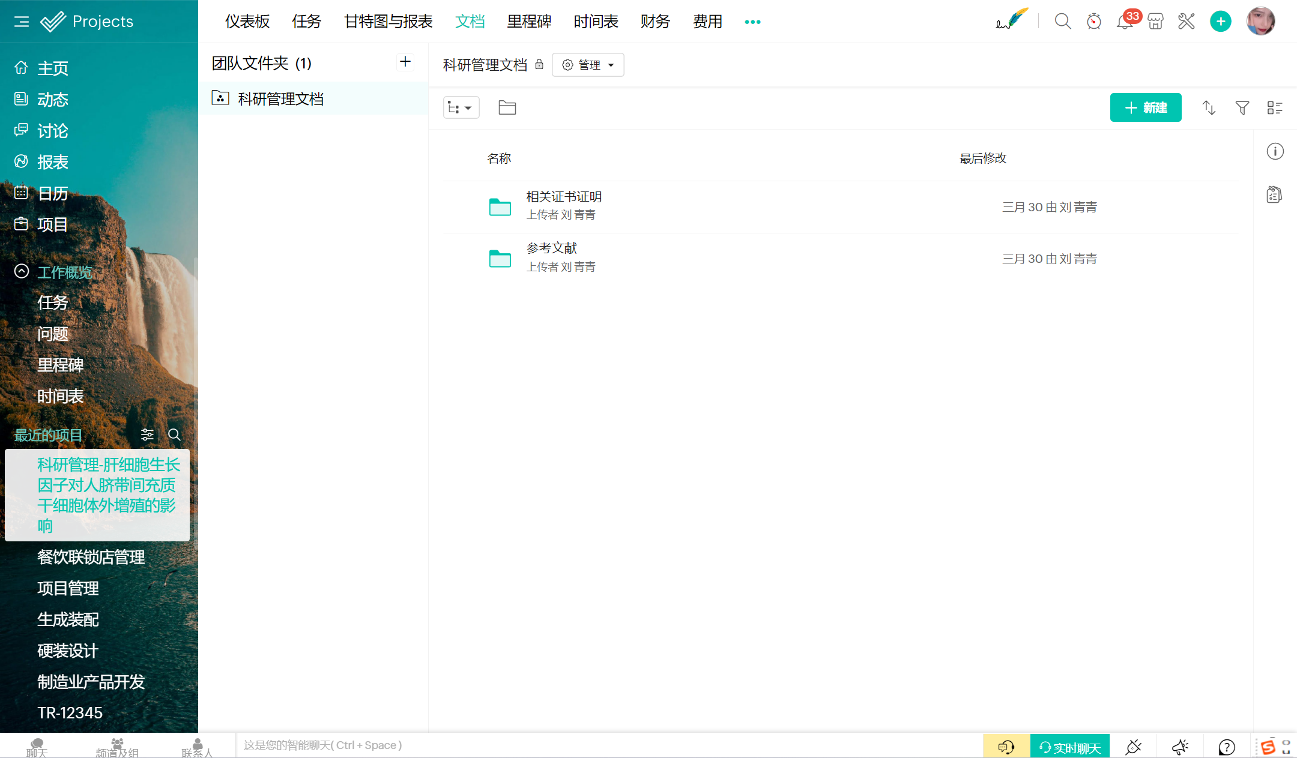Screen dimensions: 1297x758
Task: Click the 新建 button
Action: point(1145,108)
